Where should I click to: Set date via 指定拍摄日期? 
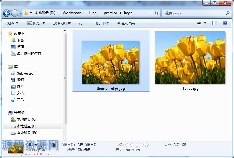pyautogui.click(x=87, y=145)
